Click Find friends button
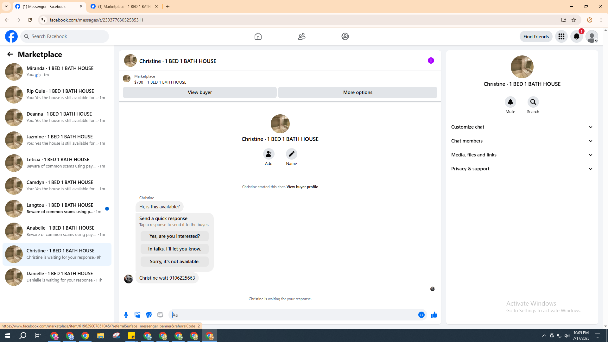The height and width of the screenshot is (342, 608). pos(536,36)
